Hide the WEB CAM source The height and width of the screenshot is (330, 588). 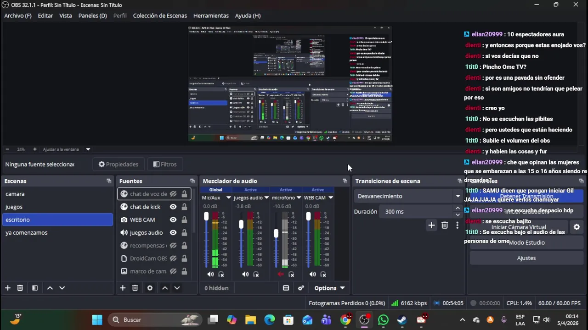pyautogui.click(x=173, y=220)
